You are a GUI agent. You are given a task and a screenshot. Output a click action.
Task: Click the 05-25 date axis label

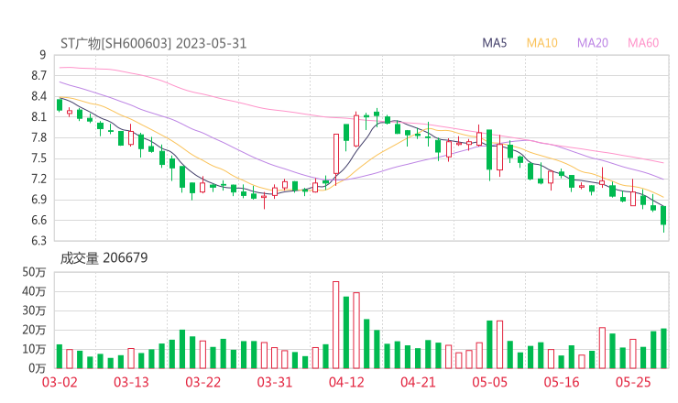click(x=633, y=382)
